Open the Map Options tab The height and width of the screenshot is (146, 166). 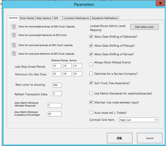(44, 18)
